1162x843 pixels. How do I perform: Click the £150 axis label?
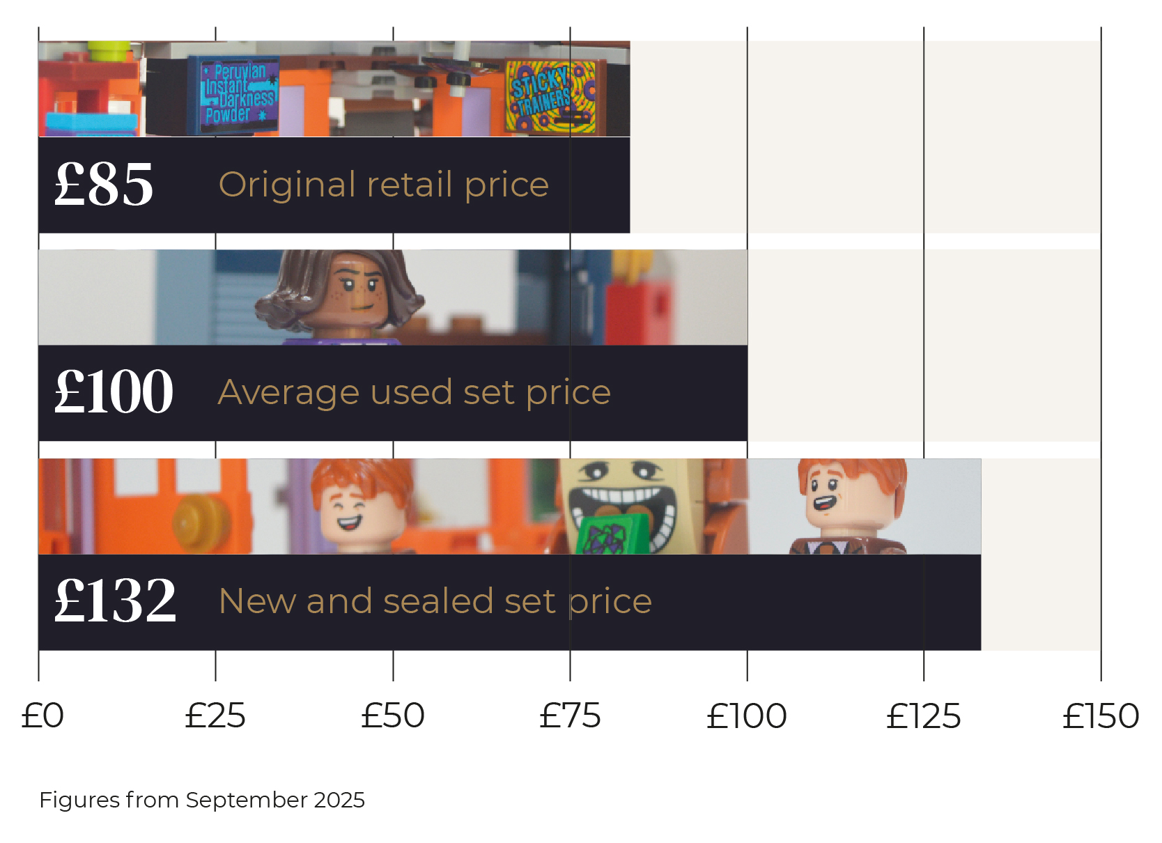pyautogui.click(x=1101, y=716)
